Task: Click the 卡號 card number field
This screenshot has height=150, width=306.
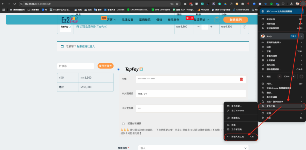Action: [191, 79]
